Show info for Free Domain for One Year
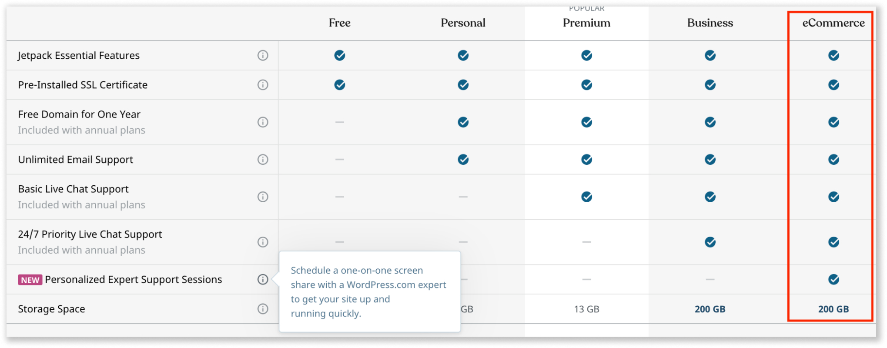This screenshot has width=887, height=348. tap(263, 122)
